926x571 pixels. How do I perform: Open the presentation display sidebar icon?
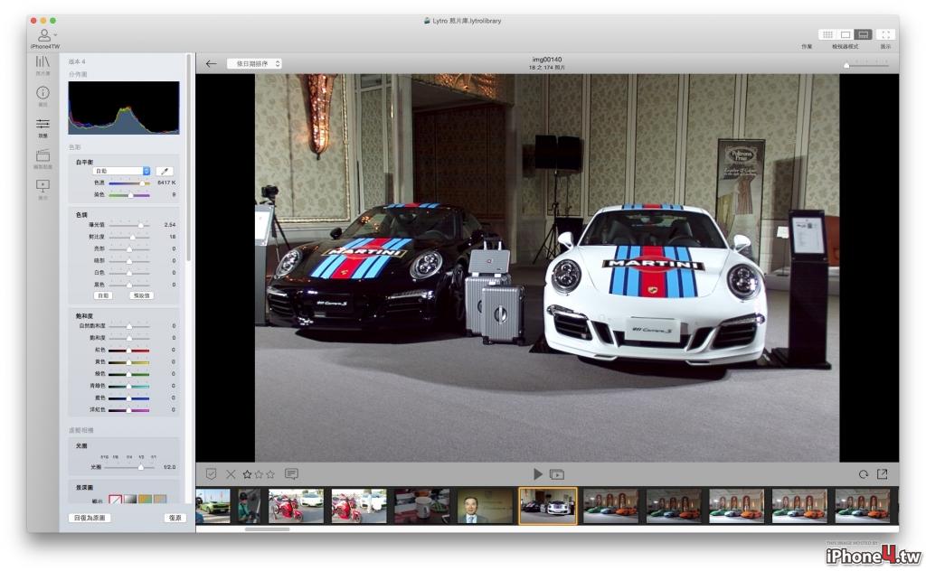point(43,186)
